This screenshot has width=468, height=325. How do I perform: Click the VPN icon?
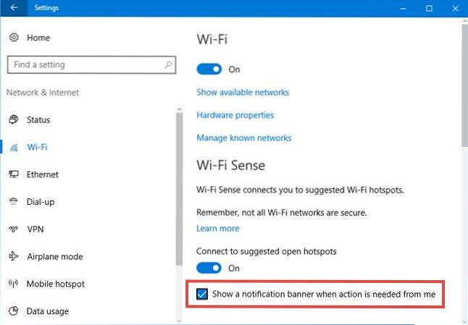(14, 229)
